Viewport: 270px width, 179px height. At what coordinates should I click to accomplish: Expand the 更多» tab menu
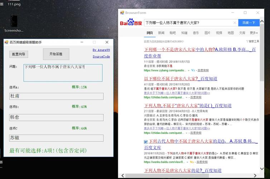click(x=254, y=33)
